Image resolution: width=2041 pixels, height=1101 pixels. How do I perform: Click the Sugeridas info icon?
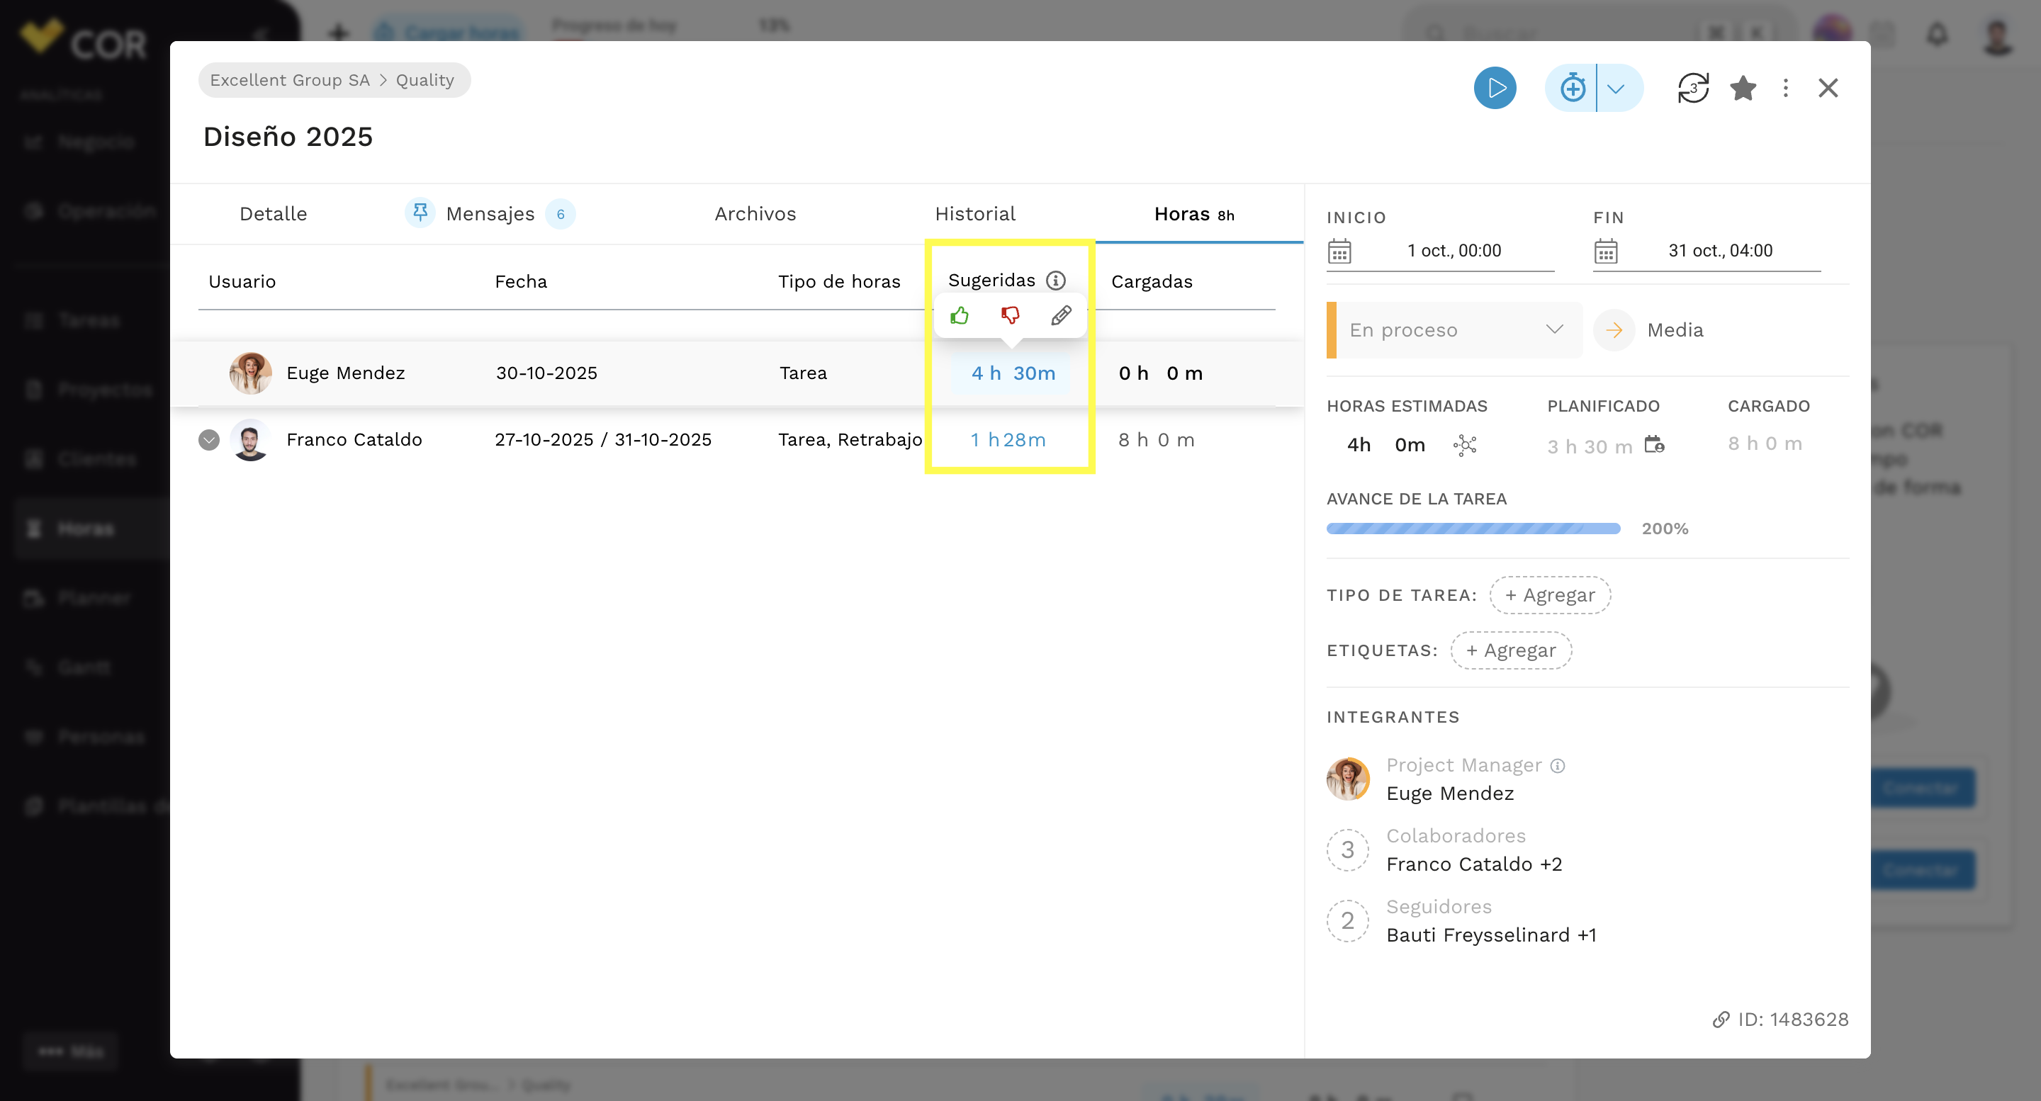coord(1055,281)
